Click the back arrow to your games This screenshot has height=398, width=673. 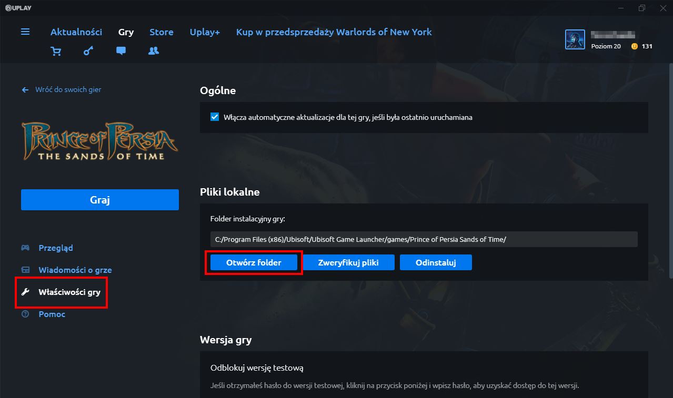(25, 90)
